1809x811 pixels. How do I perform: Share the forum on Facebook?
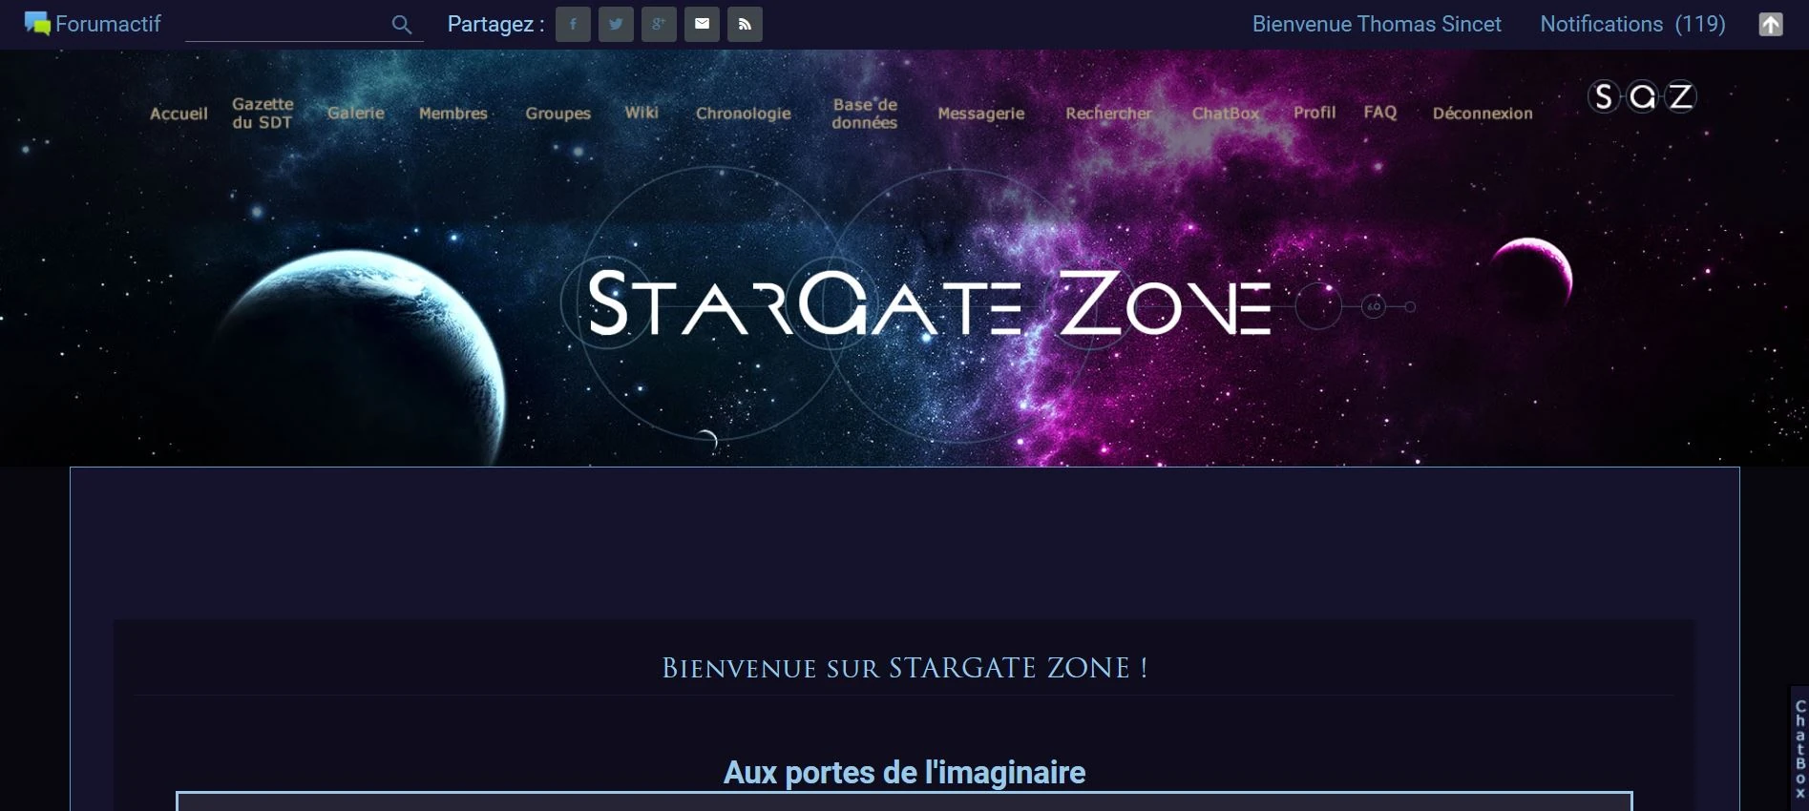[573, 24]
